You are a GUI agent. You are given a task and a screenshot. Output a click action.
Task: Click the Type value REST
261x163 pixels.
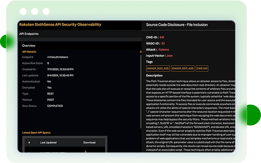tap(50, 94)
